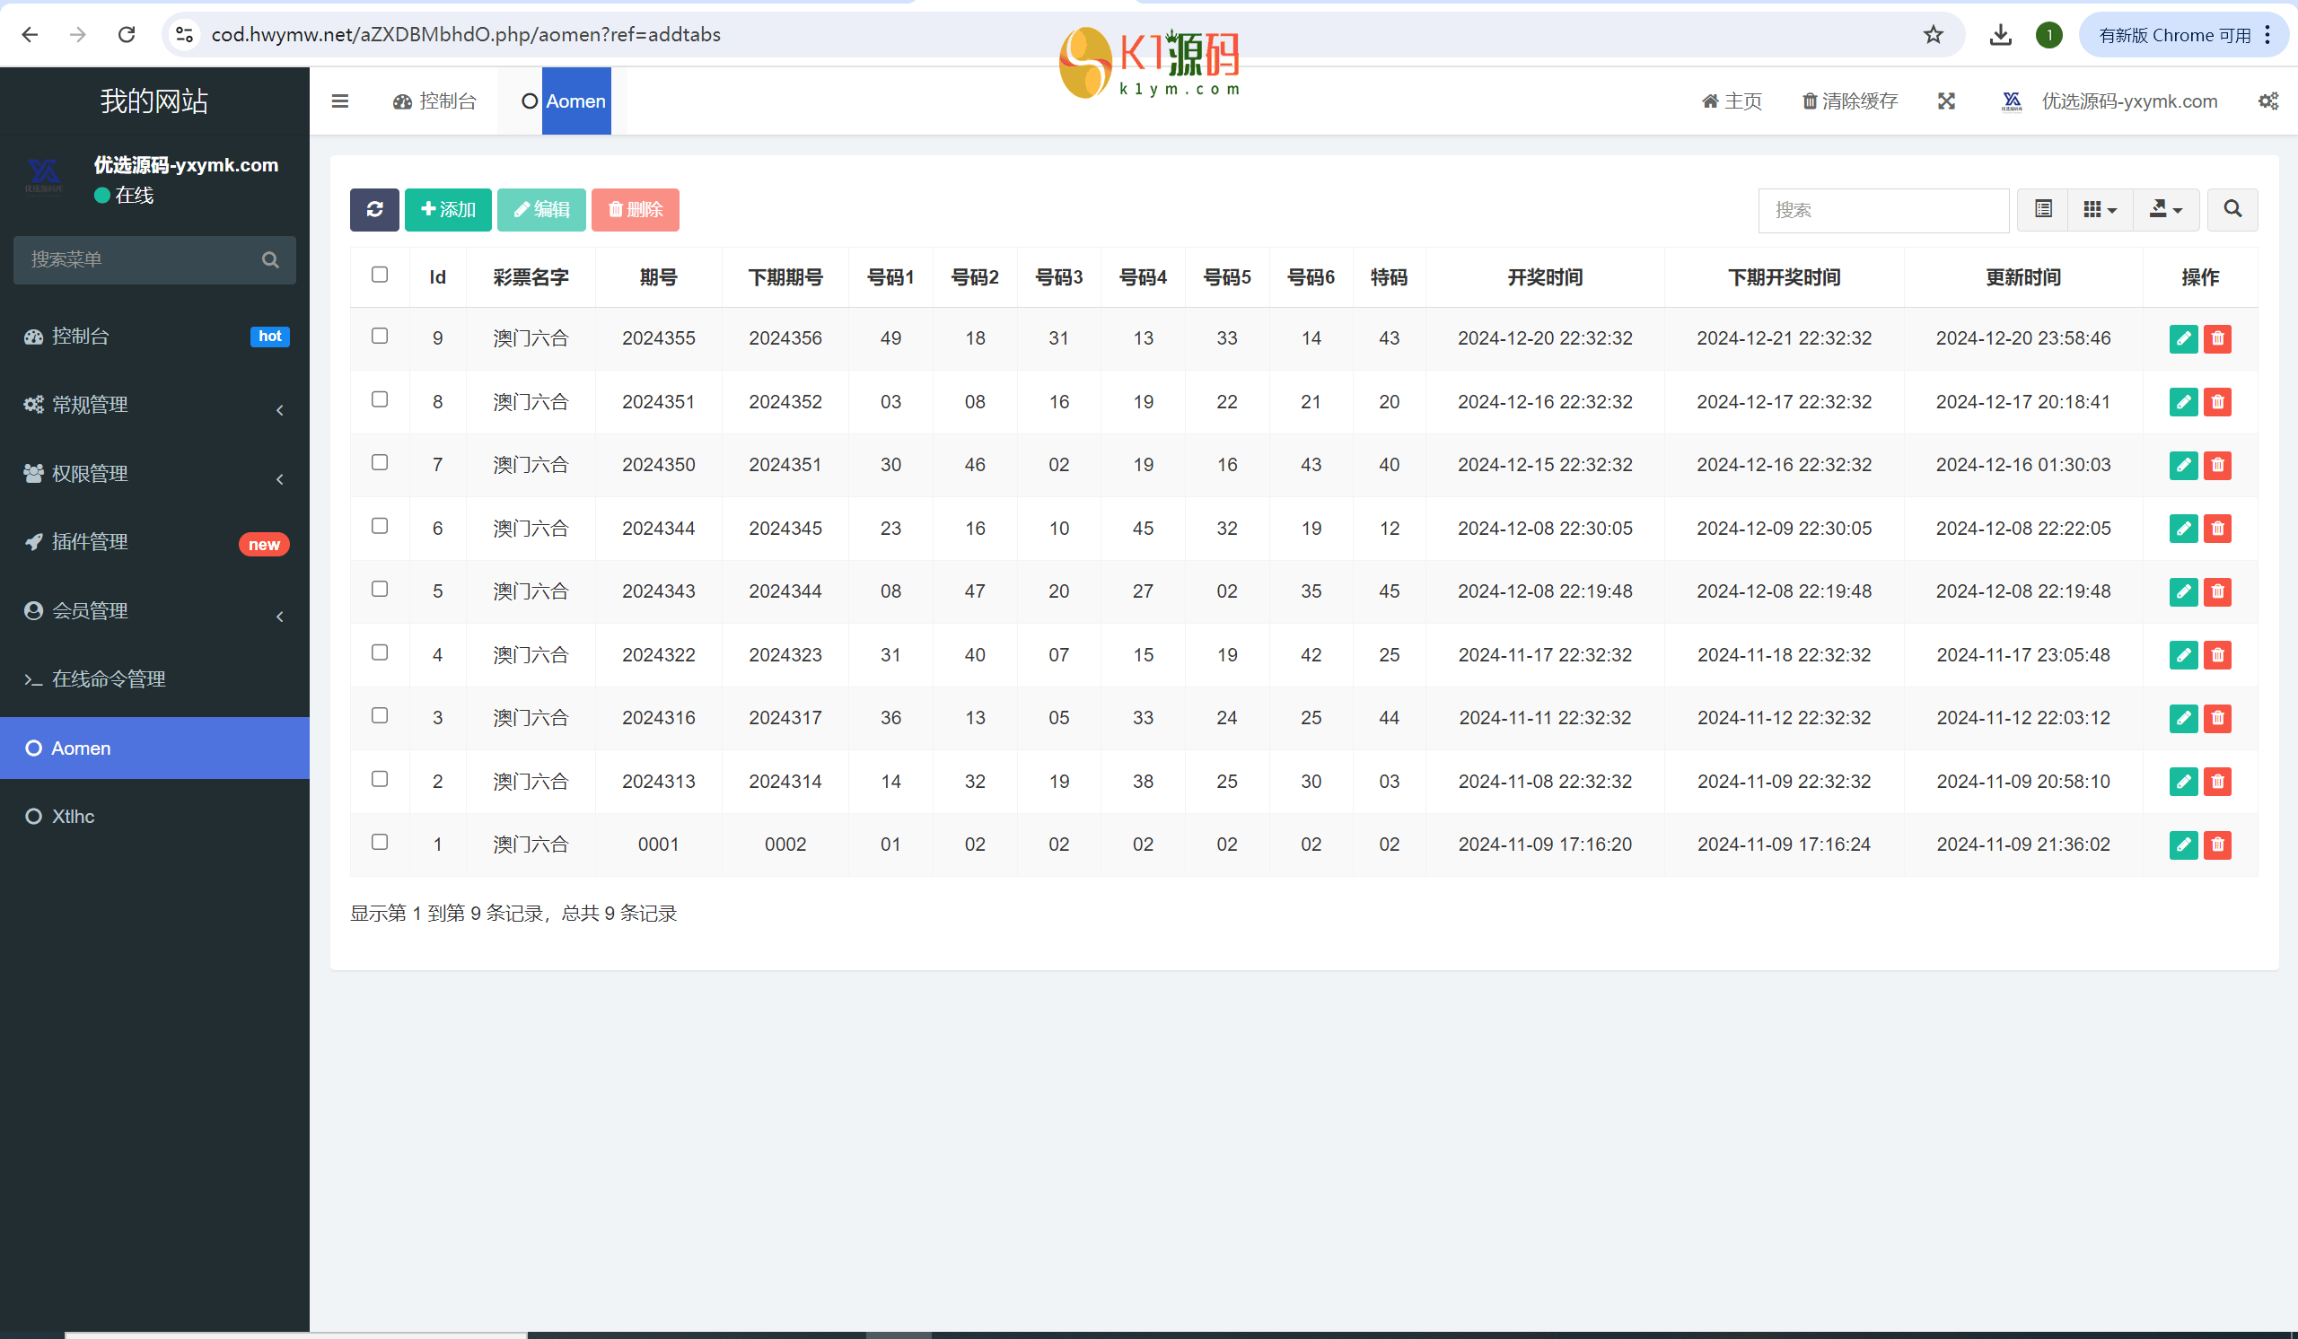Screen dimensions: 2298x1339
Task: Click the 搜索 table search input field
Action: coord(1882,210)
